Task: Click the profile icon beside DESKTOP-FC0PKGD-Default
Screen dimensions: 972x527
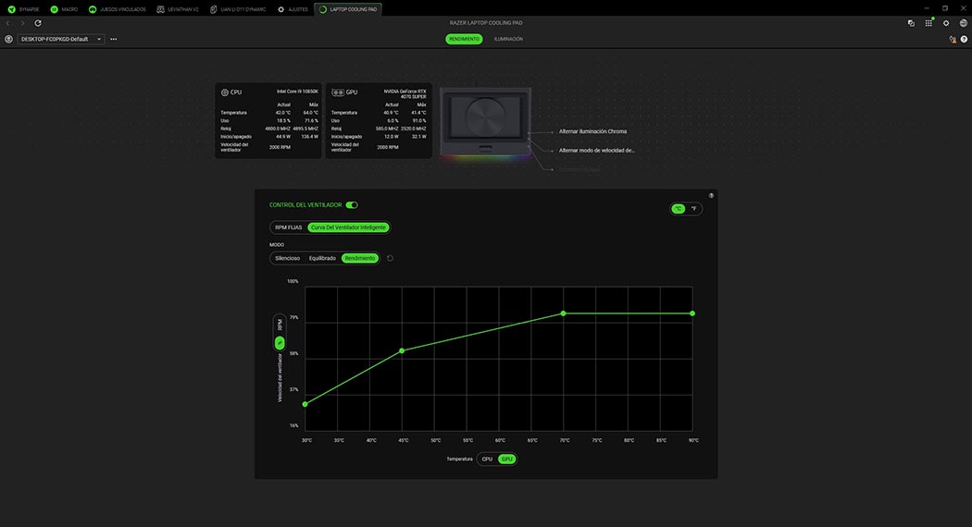Action: tap(8, 39)
